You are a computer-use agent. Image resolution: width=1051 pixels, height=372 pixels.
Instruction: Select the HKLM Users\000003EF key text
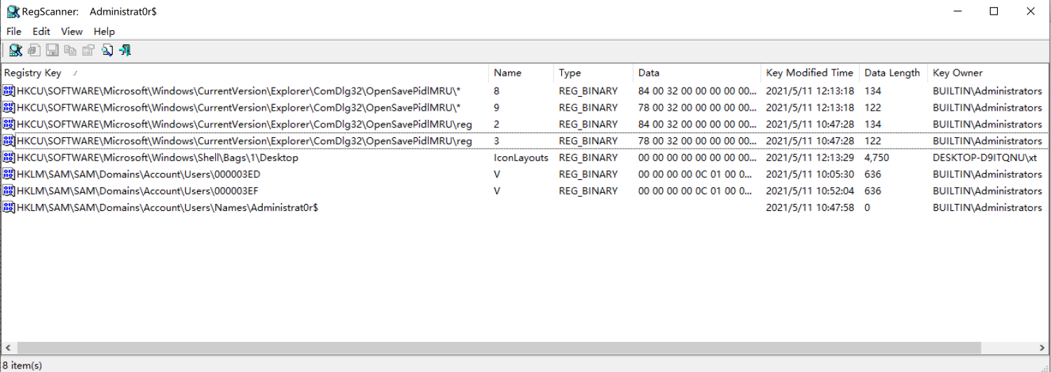click(139, 191)
